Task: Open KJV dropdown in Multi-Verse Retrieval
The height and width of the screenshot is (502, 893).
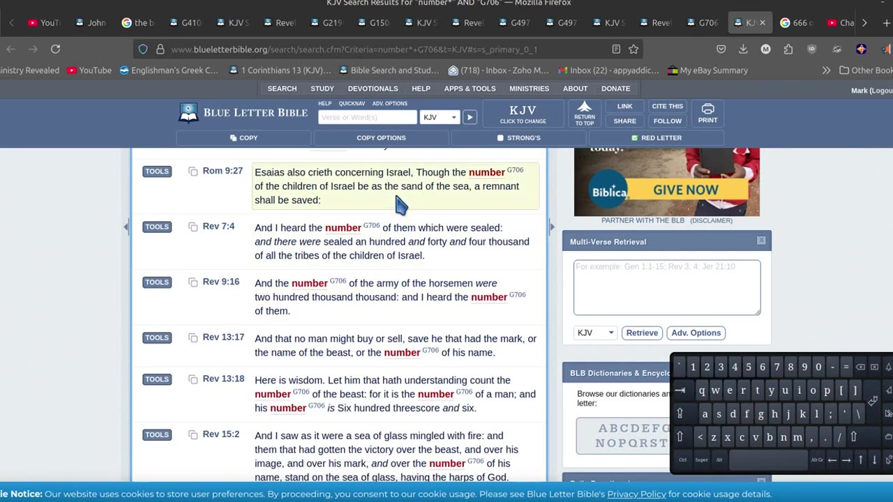Action: (x=595, y=333)
